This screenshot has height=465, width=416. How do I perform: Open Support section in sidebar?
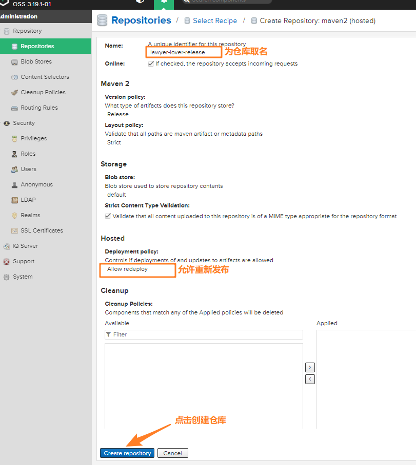click(x=46, y=262)
